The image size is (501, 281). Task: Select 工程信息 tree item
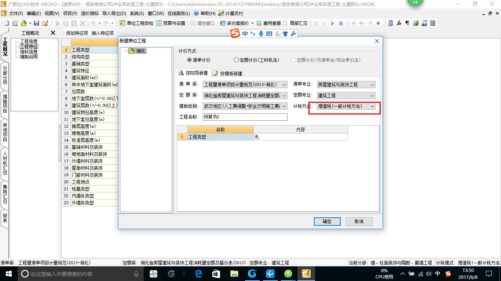tap(29, 41)
